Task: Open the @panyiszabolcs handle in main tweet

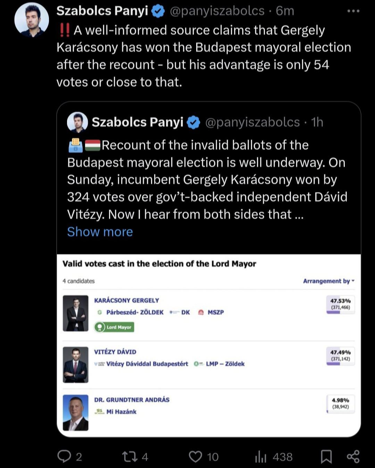Action: (x=217, y=11)
